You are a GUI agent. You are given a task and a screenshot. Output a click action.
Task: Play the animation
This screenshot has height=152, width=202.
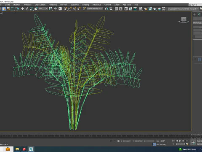click(x=180, y=141)
